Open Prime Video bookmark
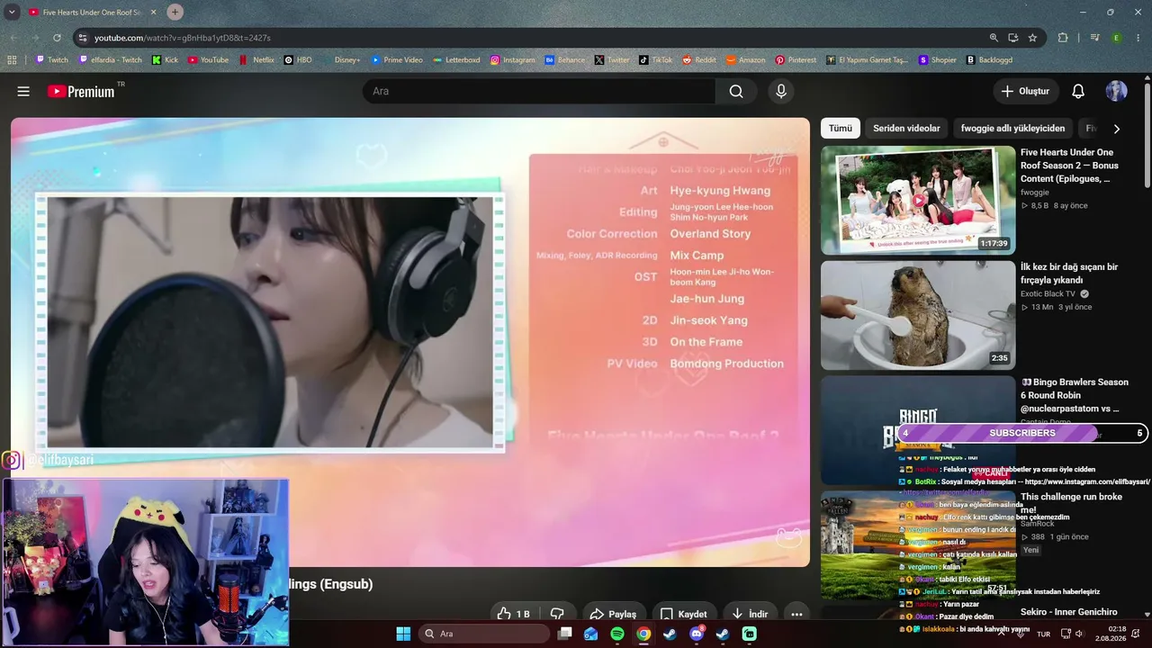1152x648 pixels. (397, 60)
